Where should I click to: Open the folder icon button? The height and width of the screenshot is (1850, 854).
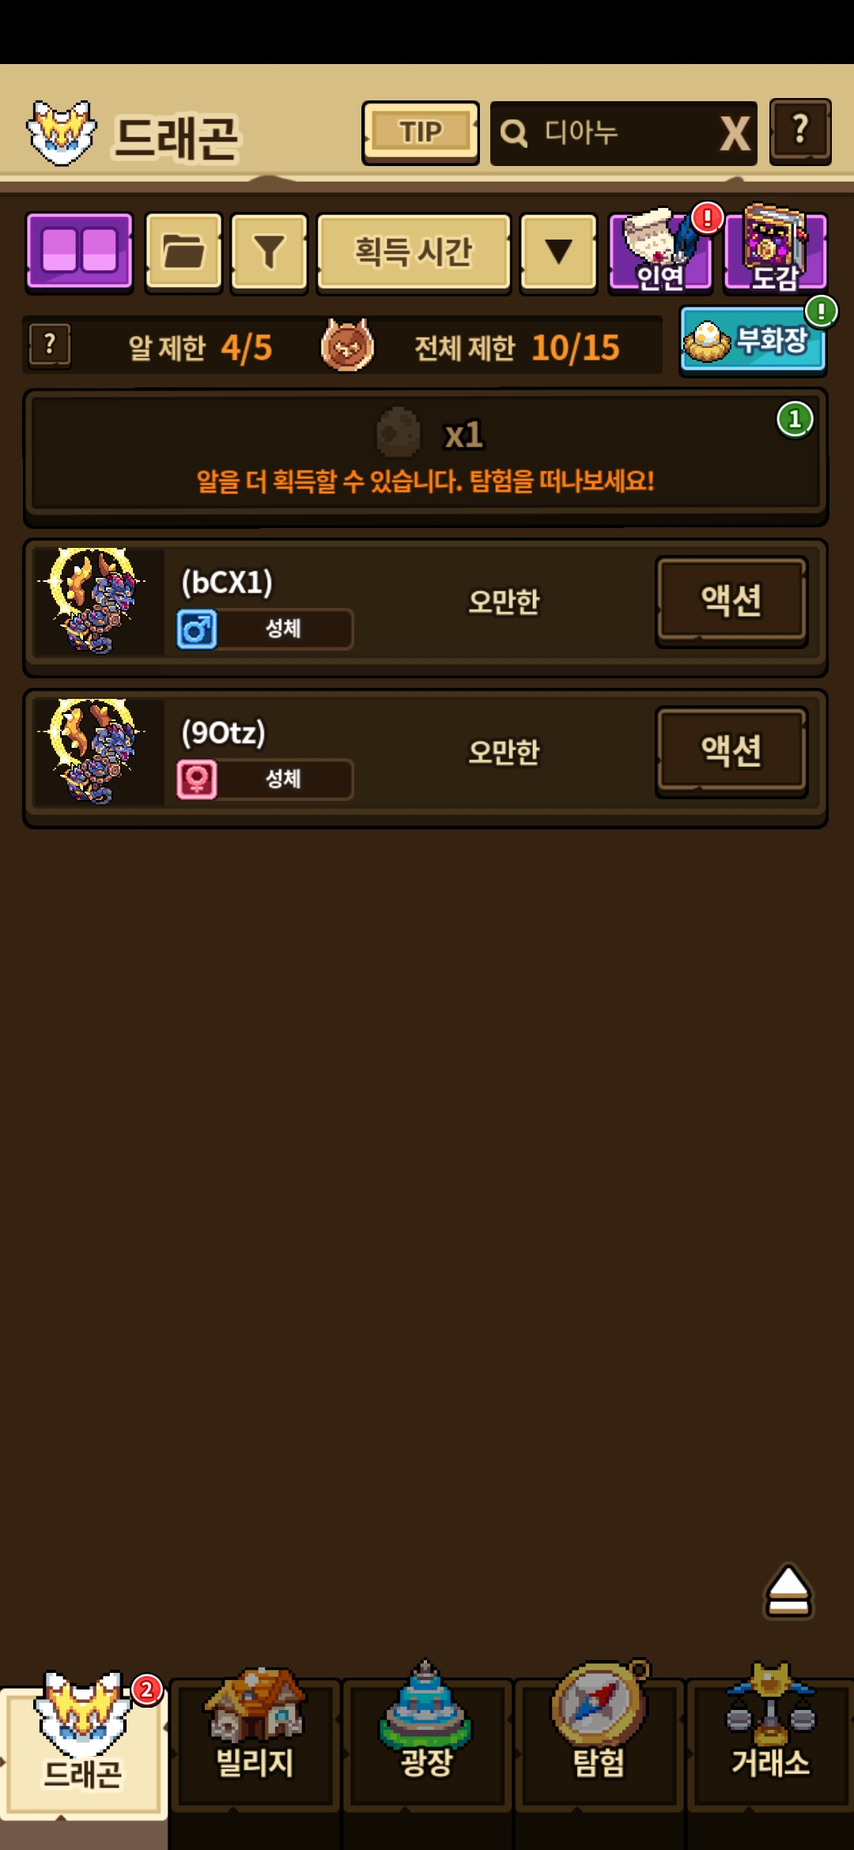tap(183, 251)
